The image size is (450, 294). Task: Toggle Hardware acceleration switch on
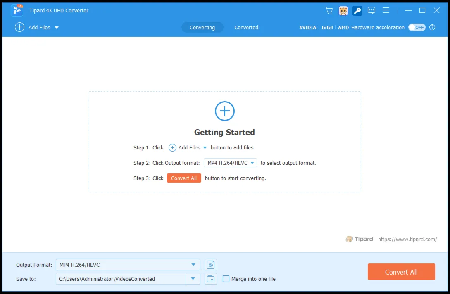[417, 27]
